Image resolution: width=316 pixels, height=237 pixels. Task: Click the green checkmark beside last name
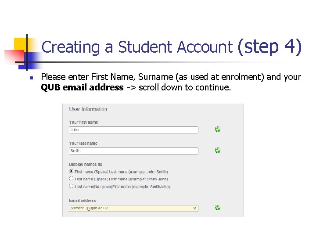pos(218,151)
